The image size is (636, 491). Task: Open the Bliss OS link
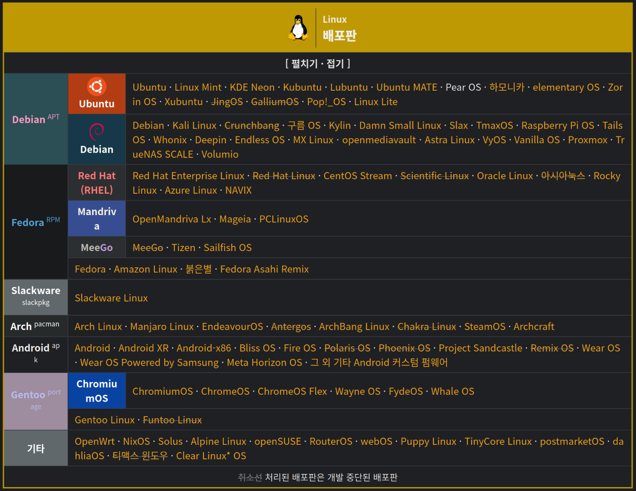[257, 348]
